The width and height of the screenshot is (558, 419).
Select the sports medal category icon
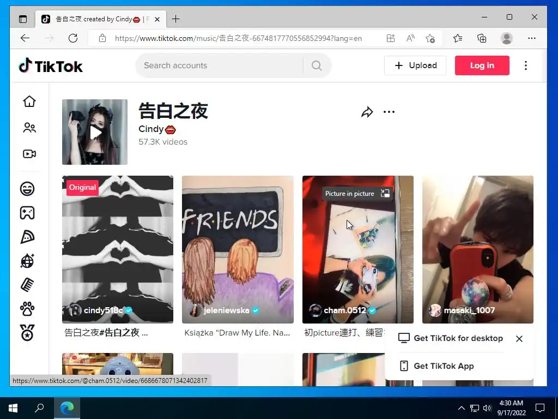pyautogui.click(x=27, y=333)
